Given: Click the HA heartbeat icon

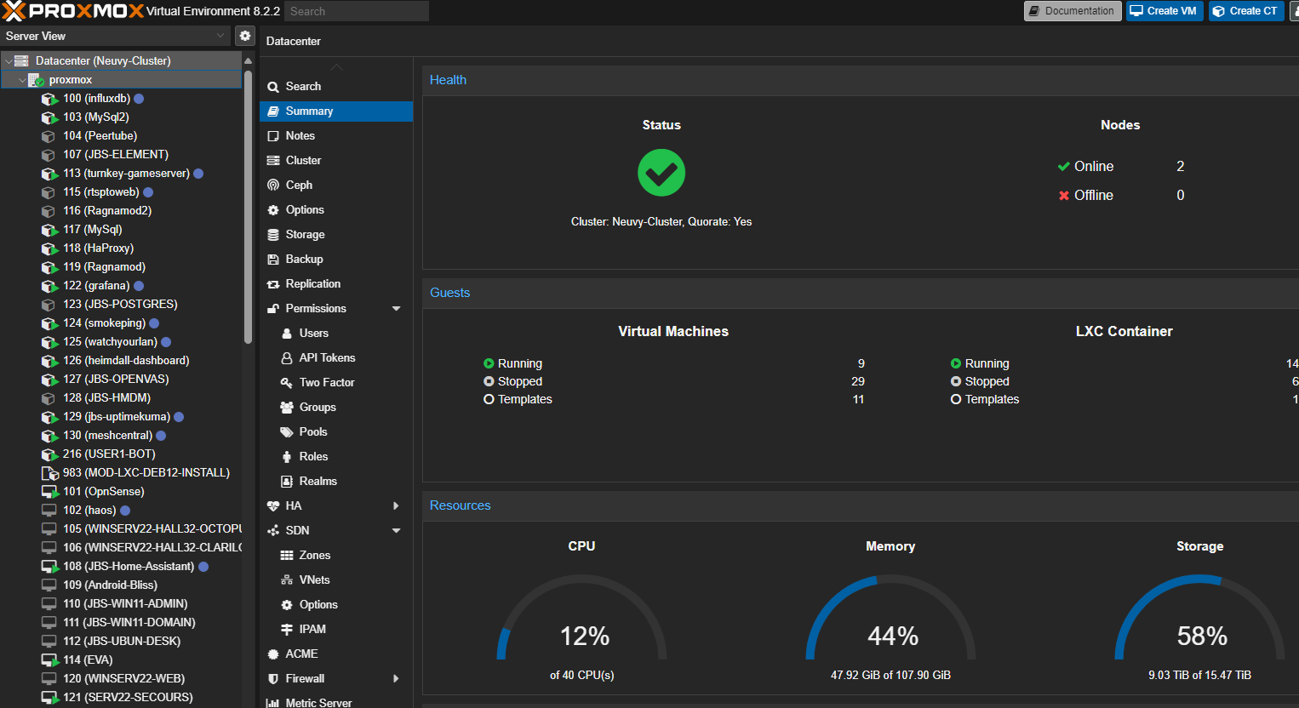Looking at the screenshot, I should pyautogui.click(x=273, y=505).
